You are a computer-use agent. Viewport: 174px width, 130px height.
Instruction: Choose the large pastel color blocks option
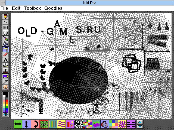tap(113, 124)
